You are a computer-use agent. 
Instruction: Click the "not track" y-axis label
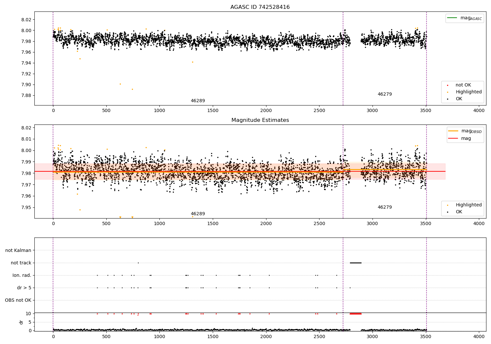coord(21,263)
